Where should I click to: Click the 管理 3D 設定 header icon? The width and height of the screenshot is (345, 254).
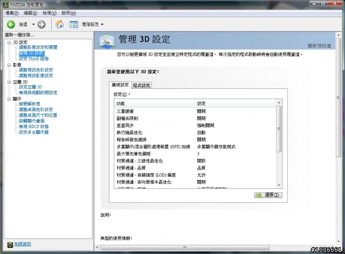click(x=107, y=41)
